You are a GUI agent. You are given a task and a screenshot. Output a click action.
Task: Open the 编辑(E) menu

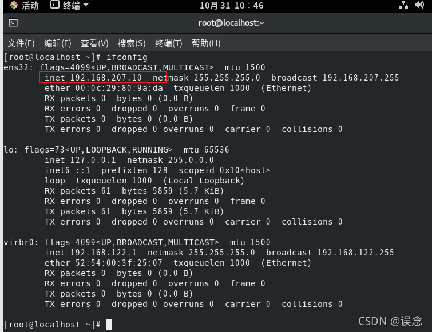point(58,43)
